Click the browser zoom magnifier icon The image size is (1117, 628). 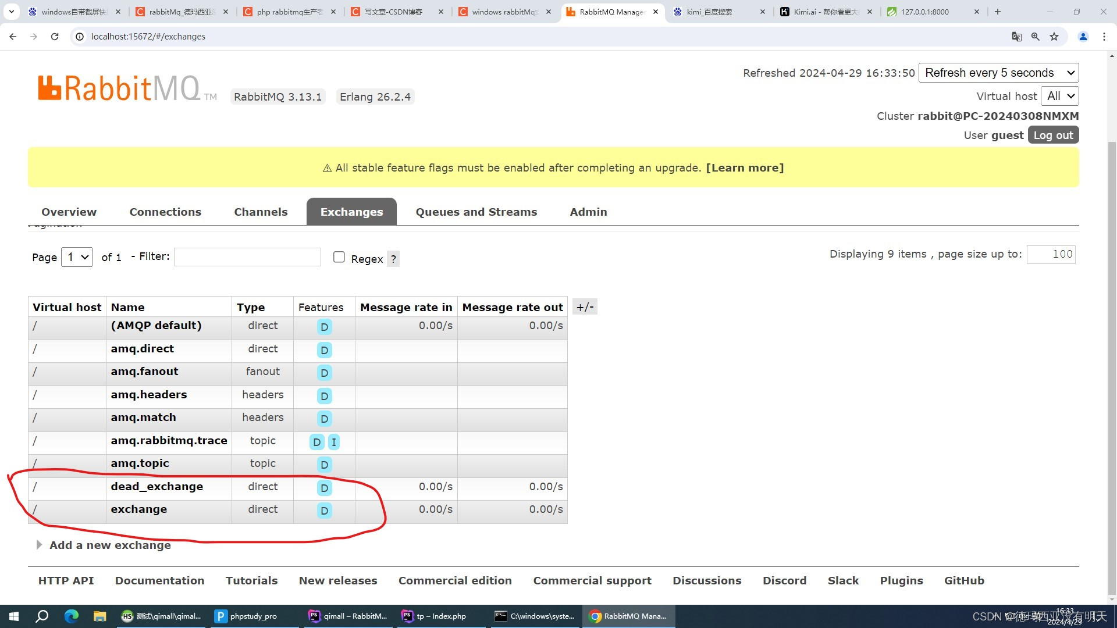pyautogui.click(x=1036, y=37)
